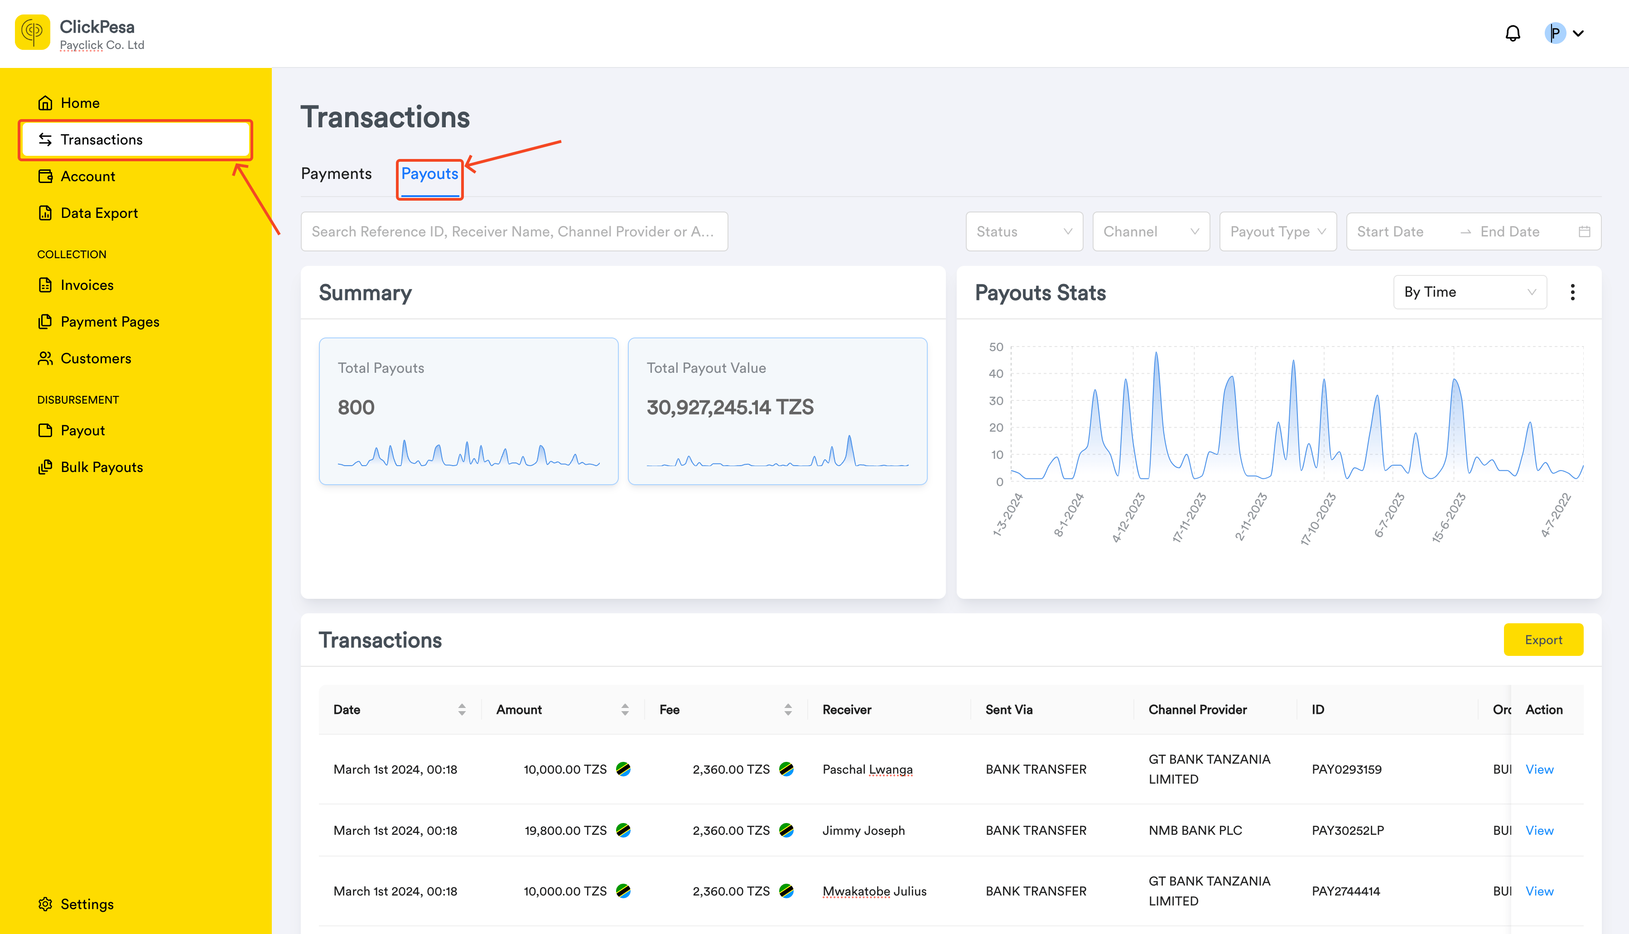Viewport: 1629px width, 934px height.
Task: Click the Payout page icon
Action: tap(45, 430)
